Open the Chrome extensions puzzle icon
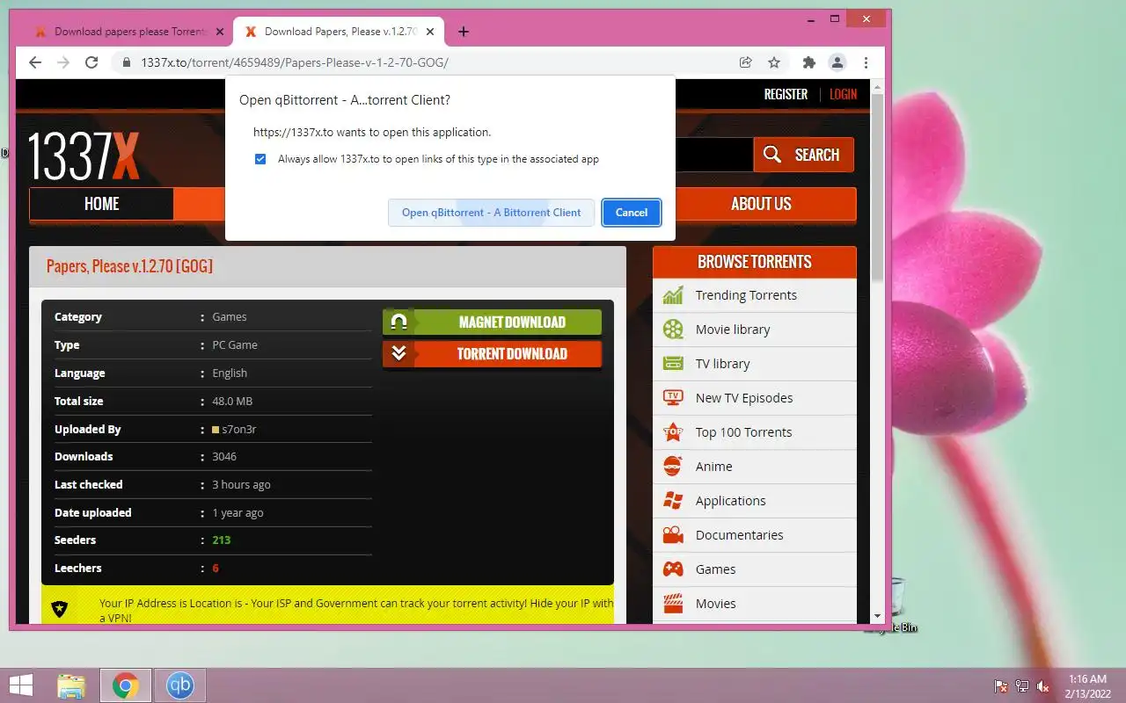The image size is (1126, 703). (809, 62)
